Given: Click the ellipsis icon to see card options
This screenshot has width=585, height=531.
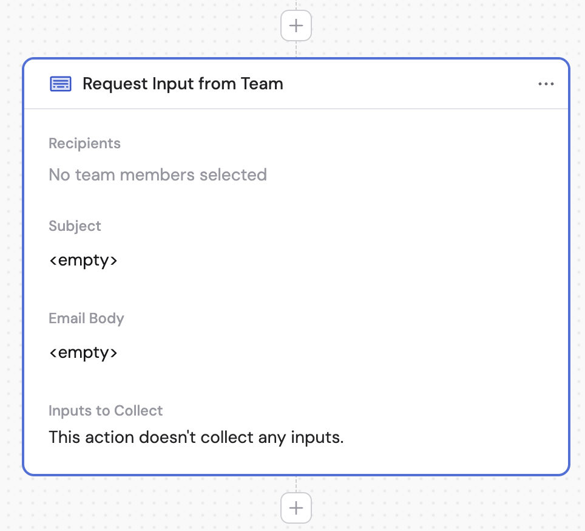Looking at the screenshot, I should 546,84.
